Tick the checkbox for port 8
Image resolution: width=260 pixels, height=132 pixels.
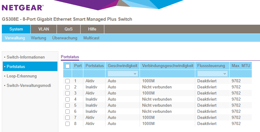[x=68, y=124]
